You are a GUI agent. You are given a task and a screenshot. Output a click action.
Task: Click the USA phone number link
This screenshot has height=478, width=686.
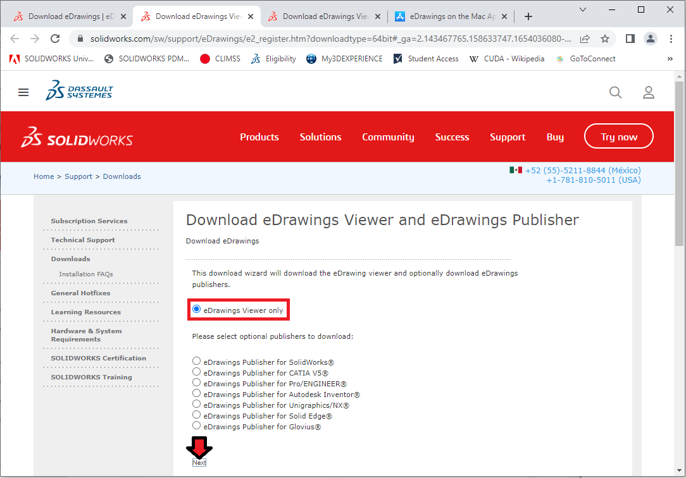coord(593,180)
